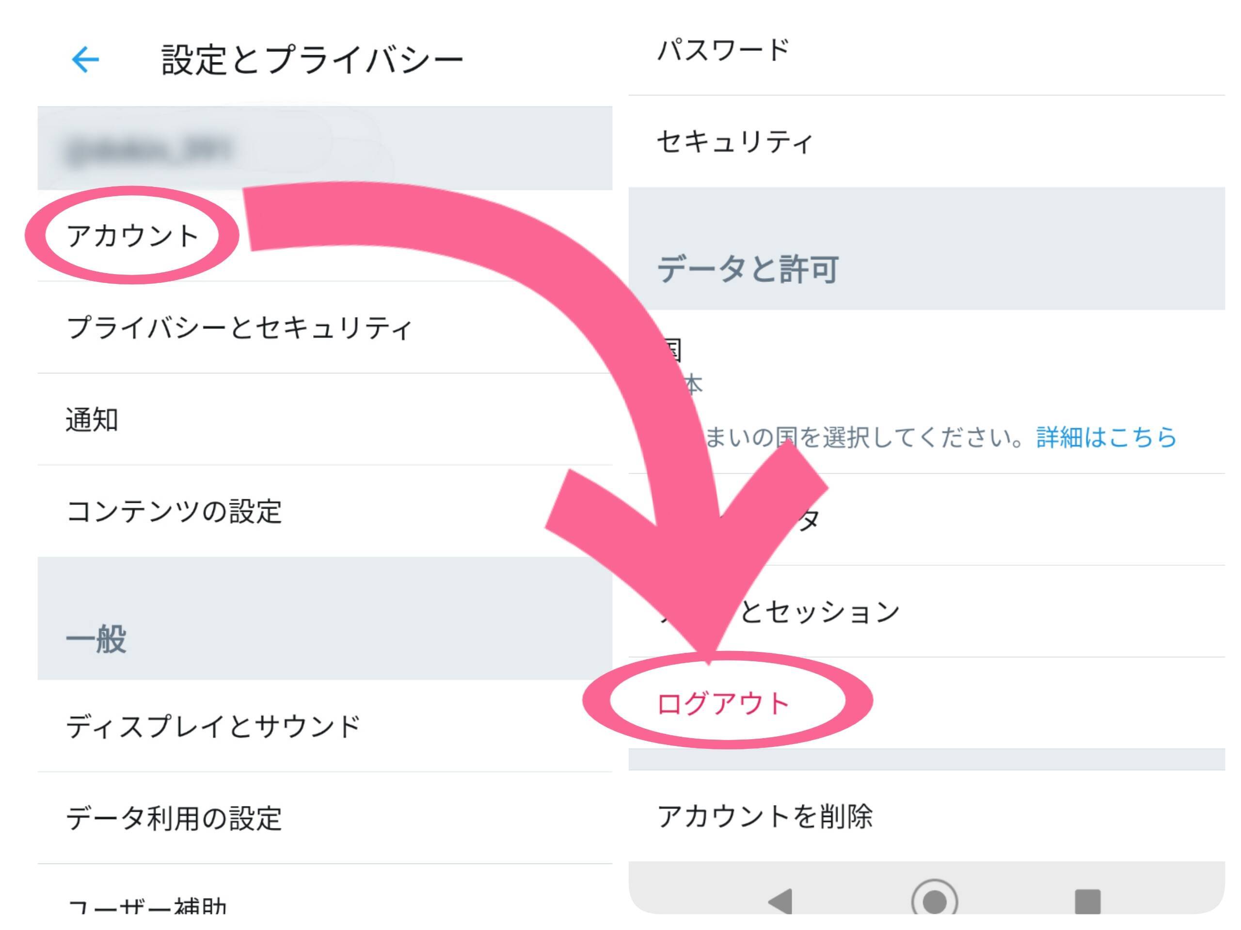Open the 詳細はこちら link
Screen dimensions: 1241x930
(x=1106, y=437)
